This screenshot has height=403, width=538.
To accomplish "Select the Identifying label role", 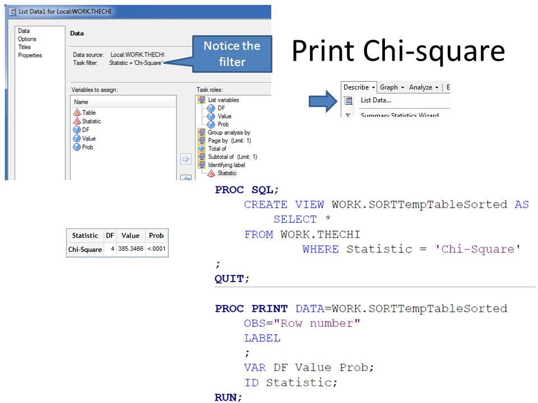I will pos(222,165).
